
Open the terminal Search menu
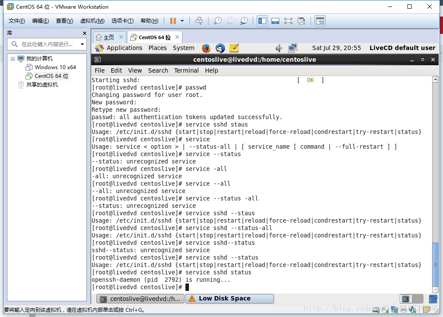pyautogui.click(x=158, y=71)
